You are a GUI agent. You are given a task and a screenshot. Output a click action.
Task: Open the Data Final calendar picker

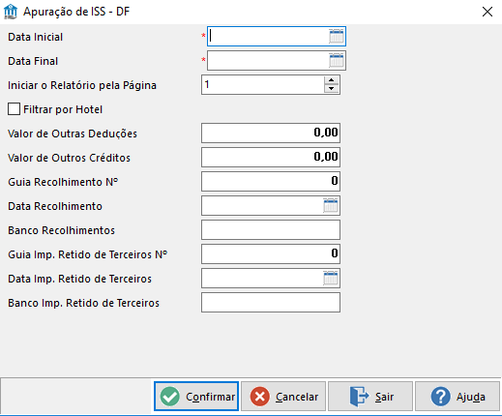click(x=337, y=60)
